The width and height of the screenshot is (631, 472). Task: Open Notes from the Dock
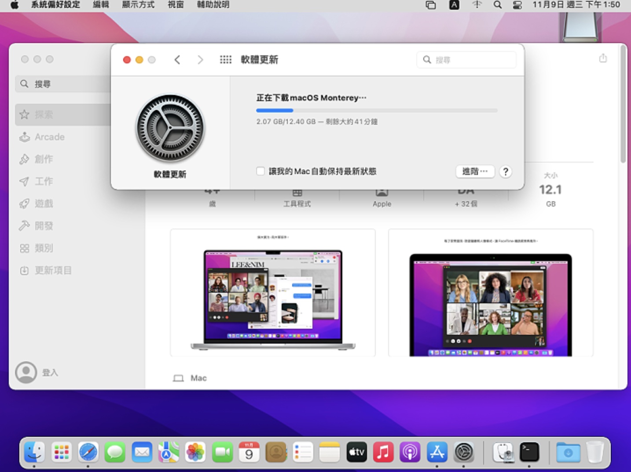(330, 452)
